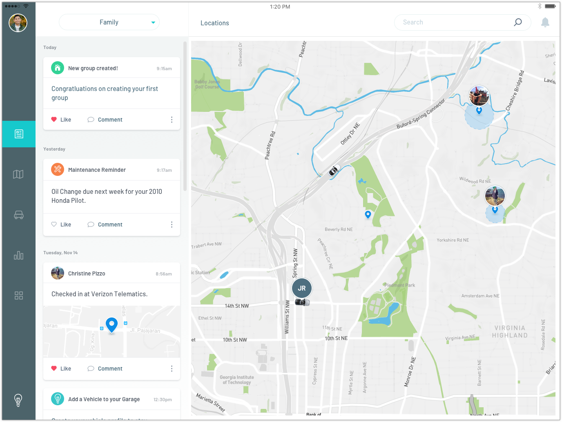The width and height of the screenshot is (562, 422).
Task: Click the 'Christine Pizzo' name
Action: point(87,273)
